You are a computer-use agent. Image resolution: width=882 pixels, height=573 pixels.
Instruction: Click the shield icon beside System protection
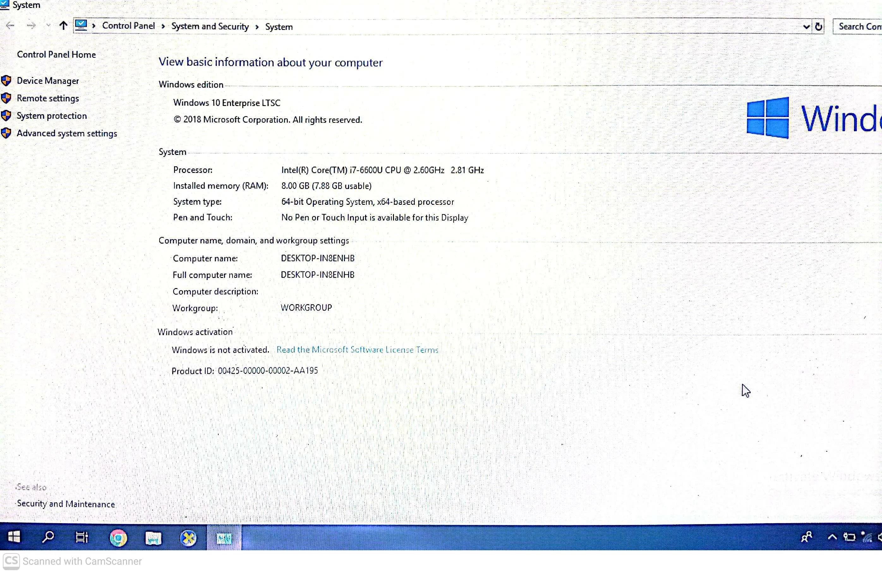click(6, 115)
